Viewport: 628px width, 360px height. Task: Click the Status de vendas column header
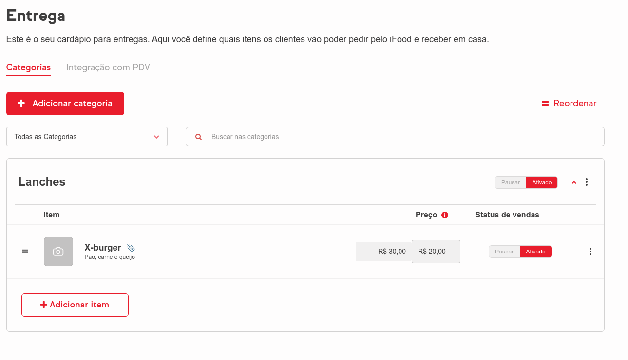[507, 215]
